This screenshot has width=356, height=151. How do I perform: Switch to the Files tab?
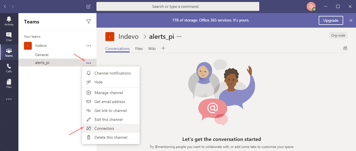(139, 49)
